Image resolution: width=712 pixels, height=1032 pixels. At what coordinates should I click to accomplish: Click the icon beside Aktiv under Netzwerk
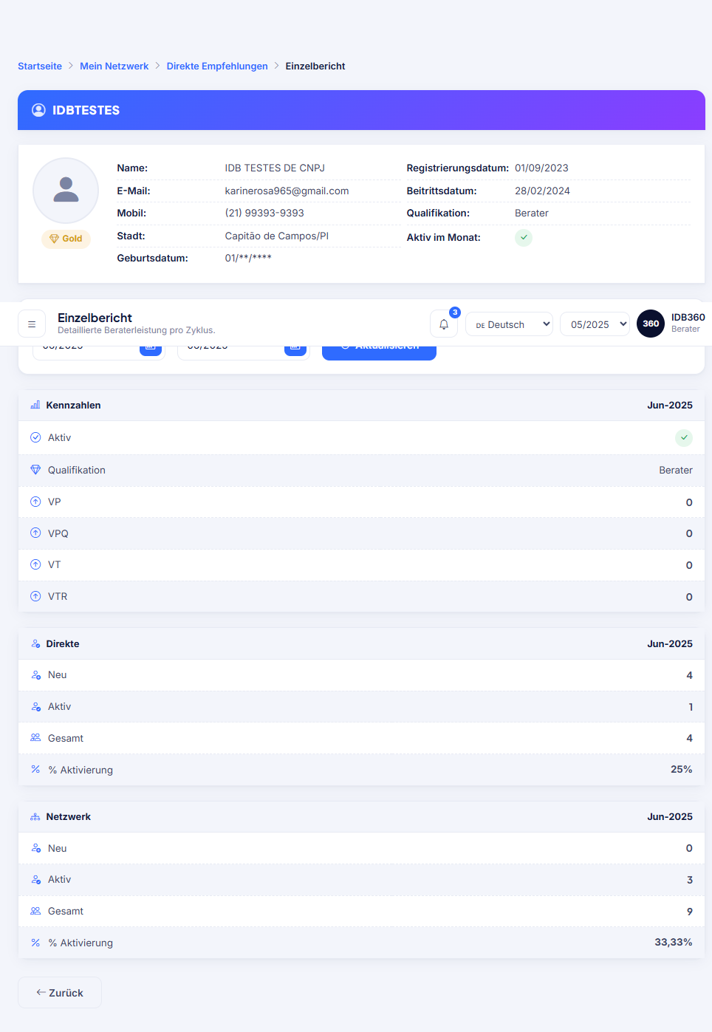(x=35, y=880)
